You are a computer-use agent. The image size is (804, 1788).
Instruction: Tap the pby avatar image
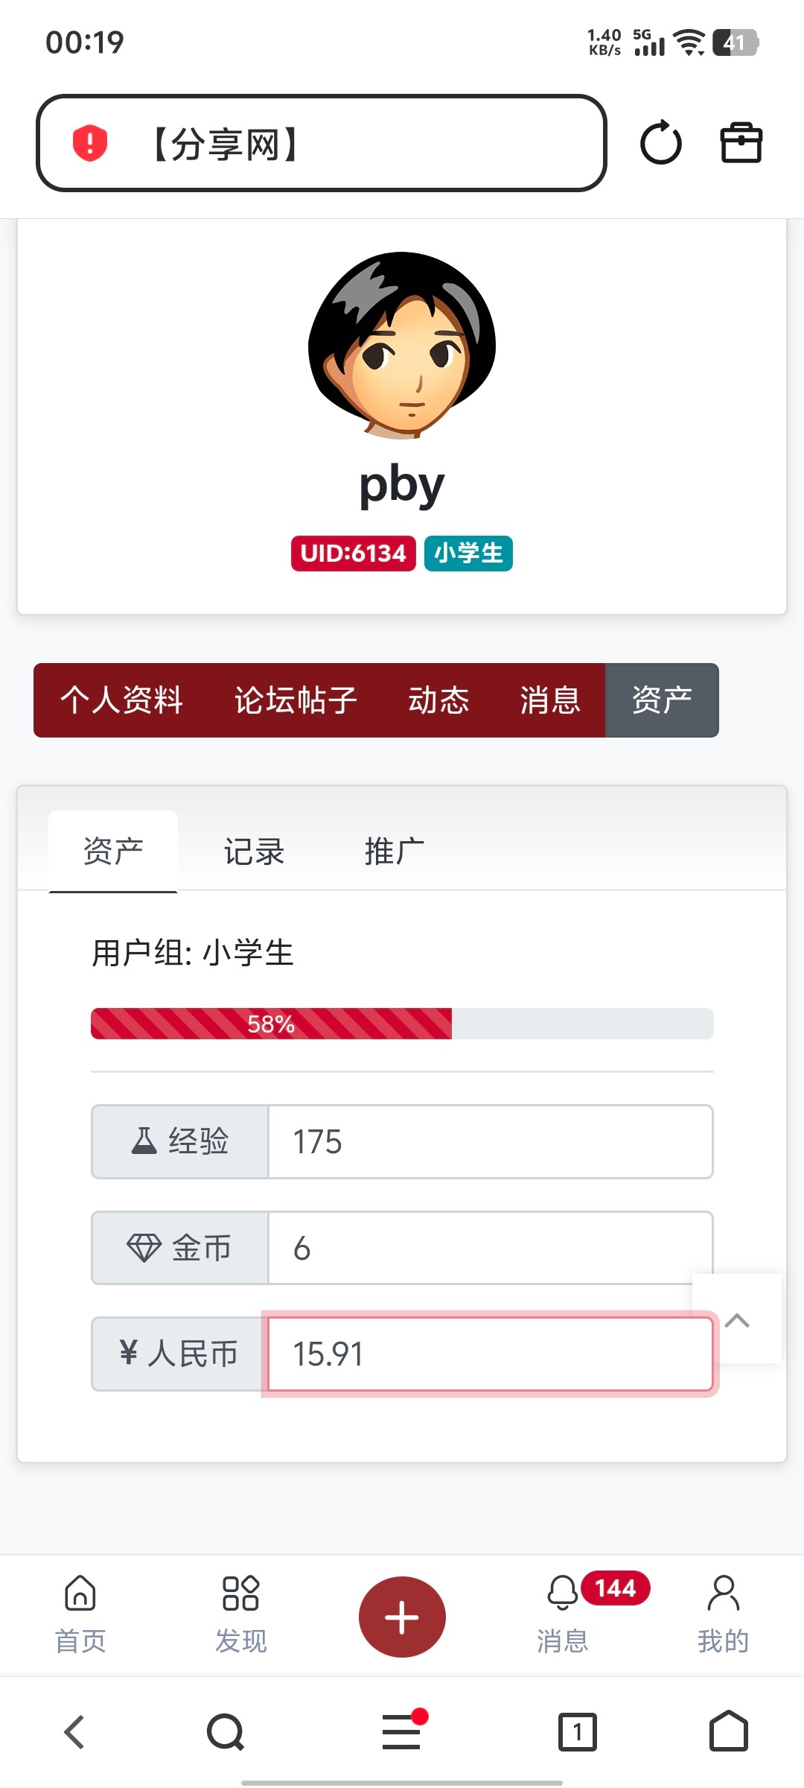pos(402,345)
